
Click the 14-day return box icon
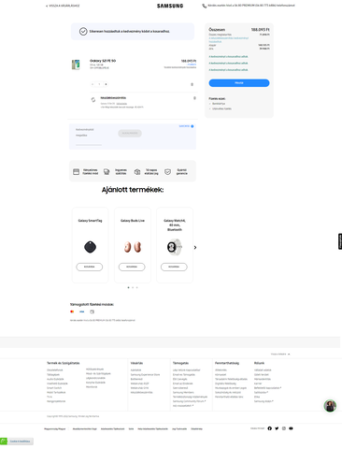tap(137, 172)
